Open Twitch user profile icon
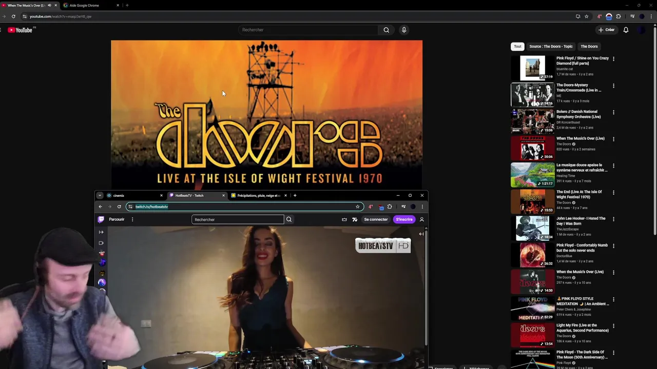657x369 pixels. [421, 219]
